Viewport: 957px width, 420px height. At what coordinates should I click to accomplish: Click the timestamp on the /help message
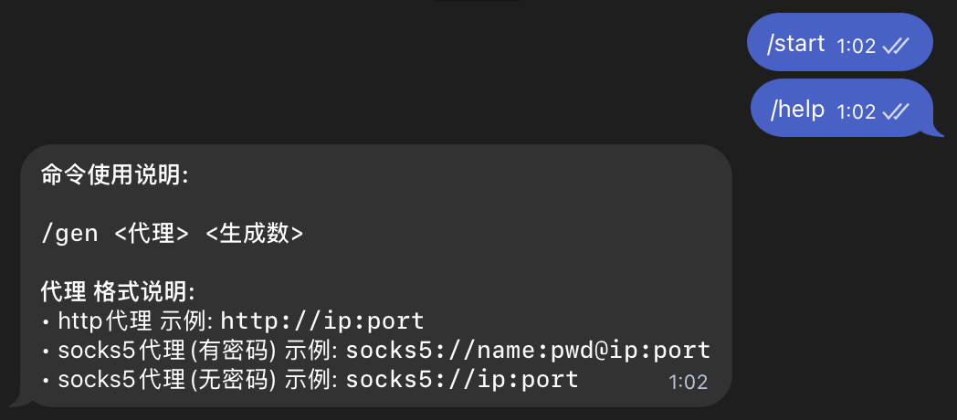click(x=856, y=111)
